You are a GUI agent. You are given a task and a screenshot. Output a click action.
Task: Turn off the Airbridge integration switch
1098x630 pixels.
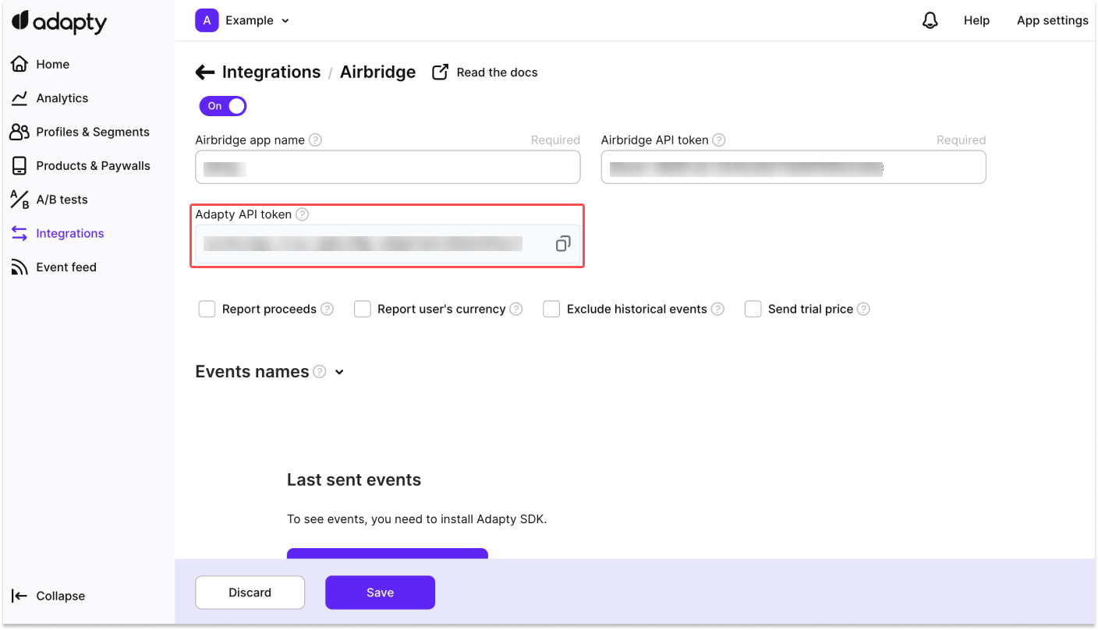pyautogui.click(x=223, y=106)
